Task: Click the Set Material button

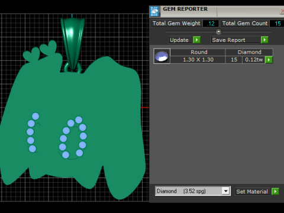Action: (x=252, y=192)
